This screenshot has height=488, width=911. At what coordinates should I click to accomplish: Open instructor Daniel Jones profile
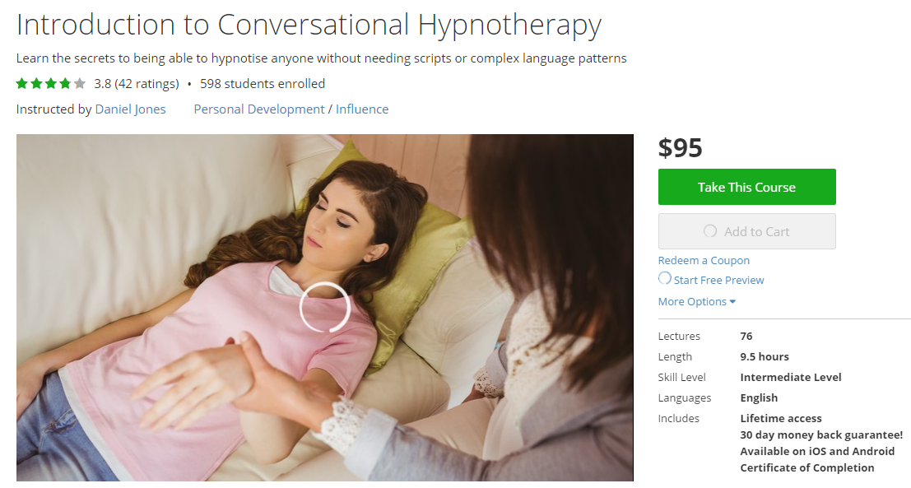(x=130, y=109)
